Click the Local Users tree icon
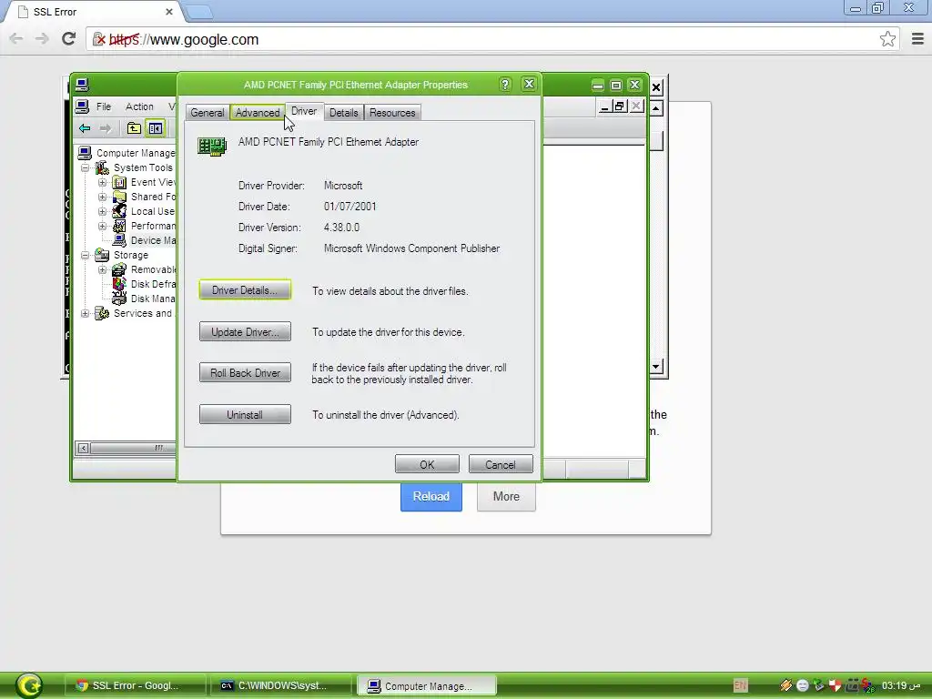 [119, 211]
